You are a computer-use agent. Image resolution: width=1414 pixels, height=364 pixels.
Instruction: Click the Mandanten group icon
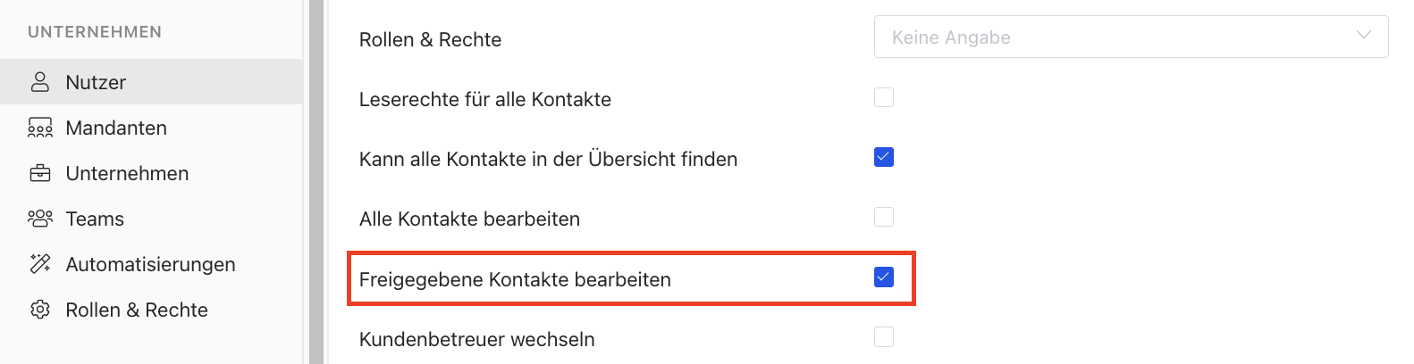40,128
